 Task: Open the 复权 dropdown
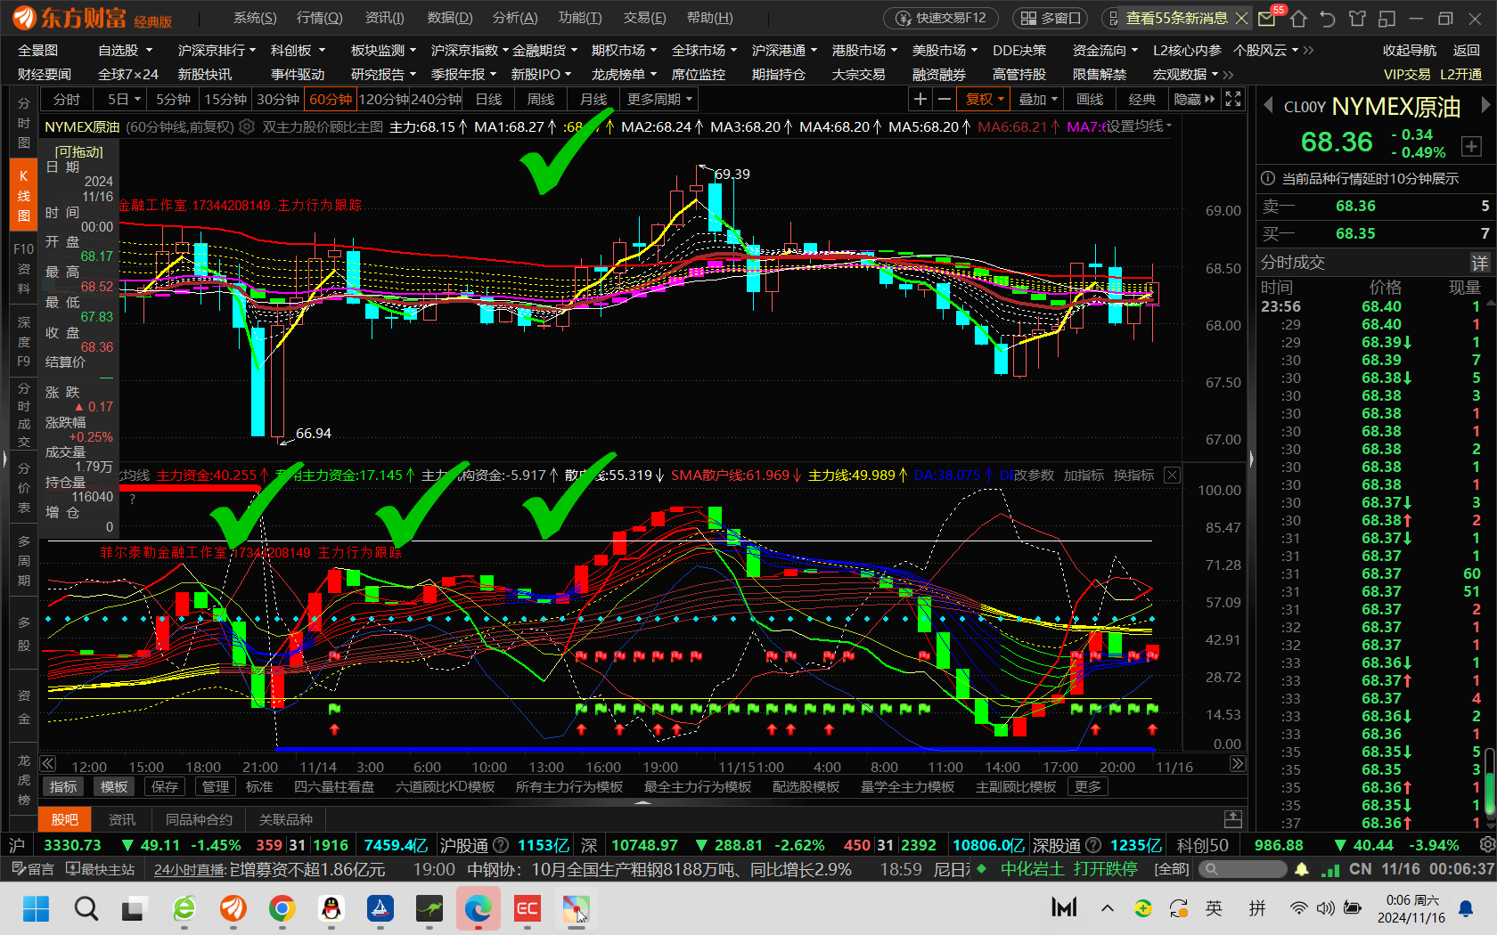(985, 99)
